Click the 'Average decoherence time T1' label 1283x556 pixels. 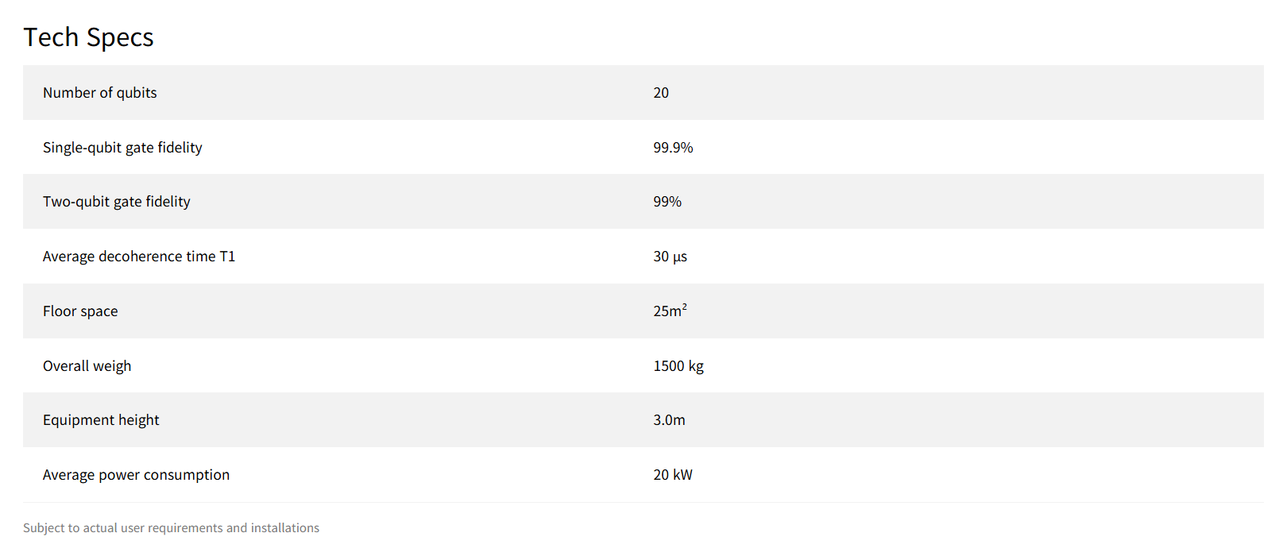(x=139, y=257)
